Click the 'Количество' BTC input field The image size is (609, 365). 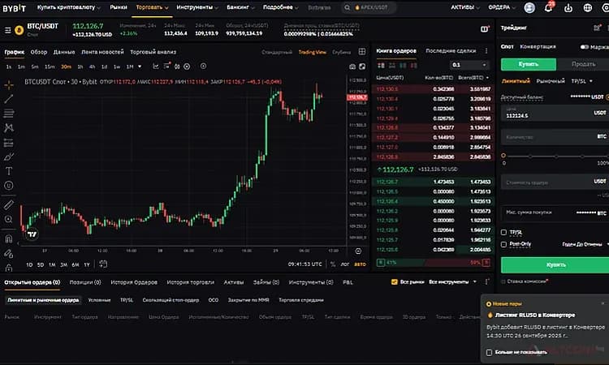[x=555, y=137]
